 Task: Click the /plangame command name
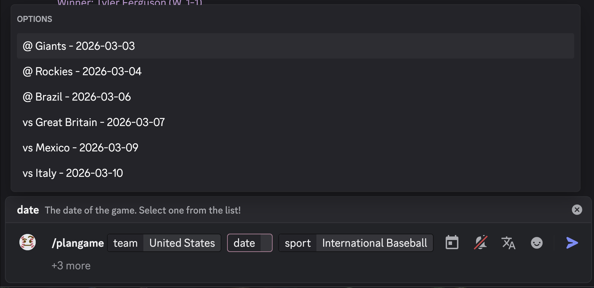click(78, 243)
